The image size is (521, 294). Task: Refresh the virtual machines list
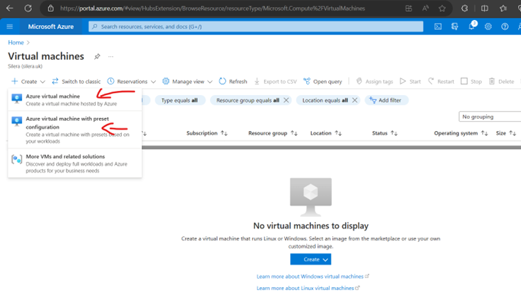pos(233,81)
